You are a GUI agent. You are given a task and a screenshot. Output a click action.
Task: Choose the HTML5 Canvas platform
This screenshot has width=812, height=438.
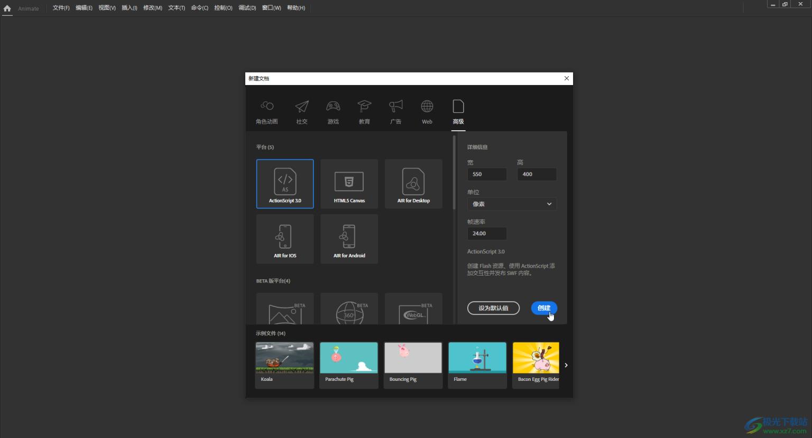point(349,184)
